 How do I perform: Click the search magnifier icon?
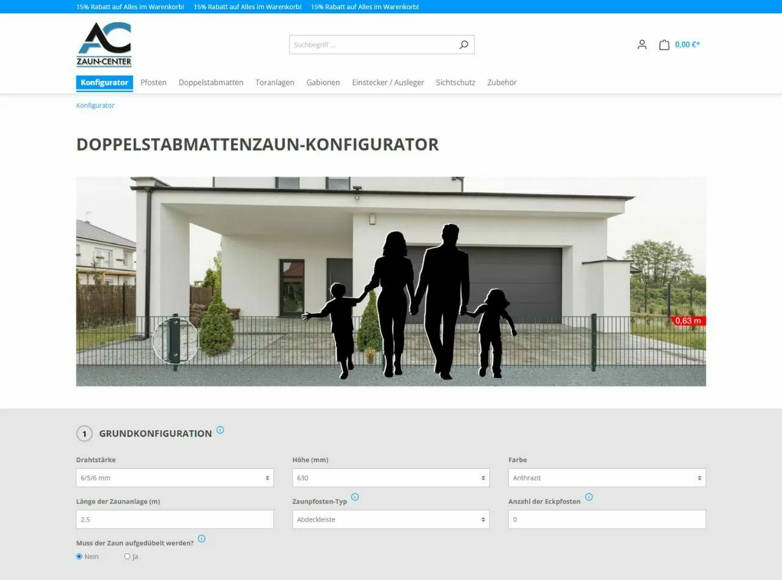[x=462, y=44]
